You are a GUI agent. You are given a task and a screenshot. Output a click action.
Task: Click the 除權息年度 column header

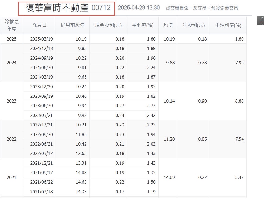12,25
